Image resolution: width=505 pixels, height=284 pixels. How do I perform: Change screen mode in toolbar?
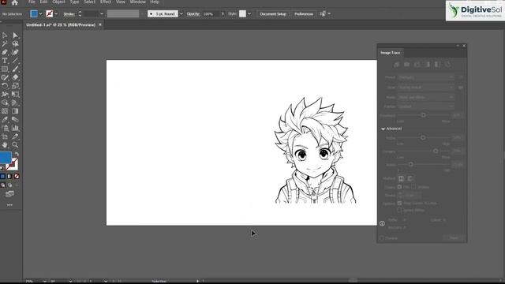9,194
